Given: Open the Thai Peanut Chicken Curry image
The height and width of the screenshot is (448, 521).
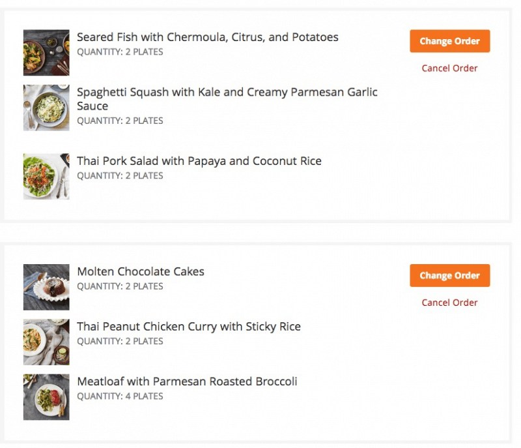Looking at the screenshot, I should point(46,342).
